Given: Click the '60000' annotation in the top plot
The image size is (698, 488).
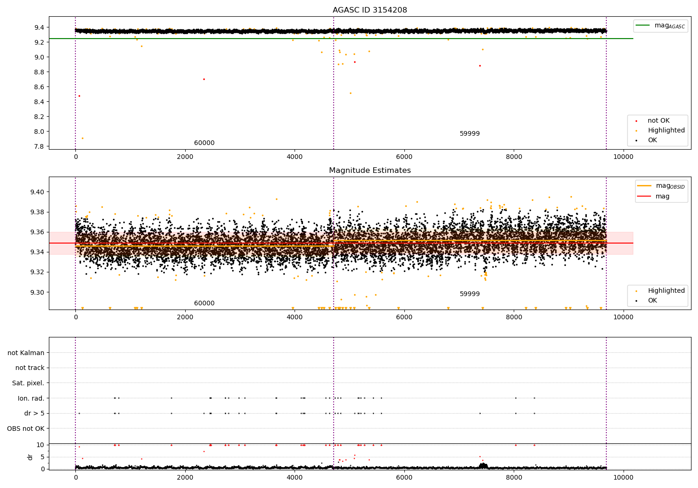Looking at the screenshot, I should click(x=204, y=143).
